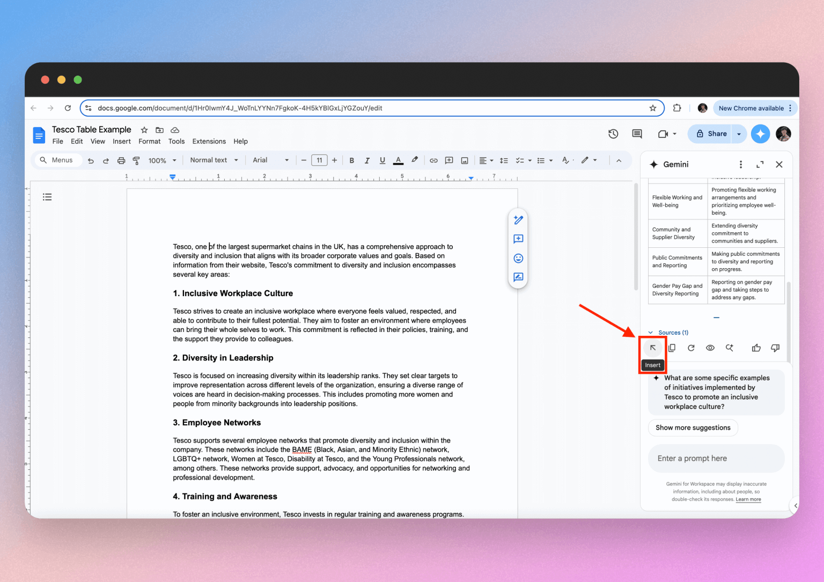
Task: Open the Normal text style dropdown
Action: pos(212,160)
